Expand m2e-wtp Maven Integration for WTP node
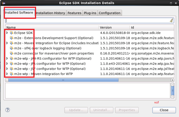The image size is (179, 117). coord(7,74)
